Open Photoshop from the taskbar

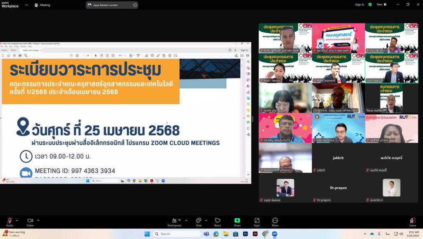[x=245, y=234]
